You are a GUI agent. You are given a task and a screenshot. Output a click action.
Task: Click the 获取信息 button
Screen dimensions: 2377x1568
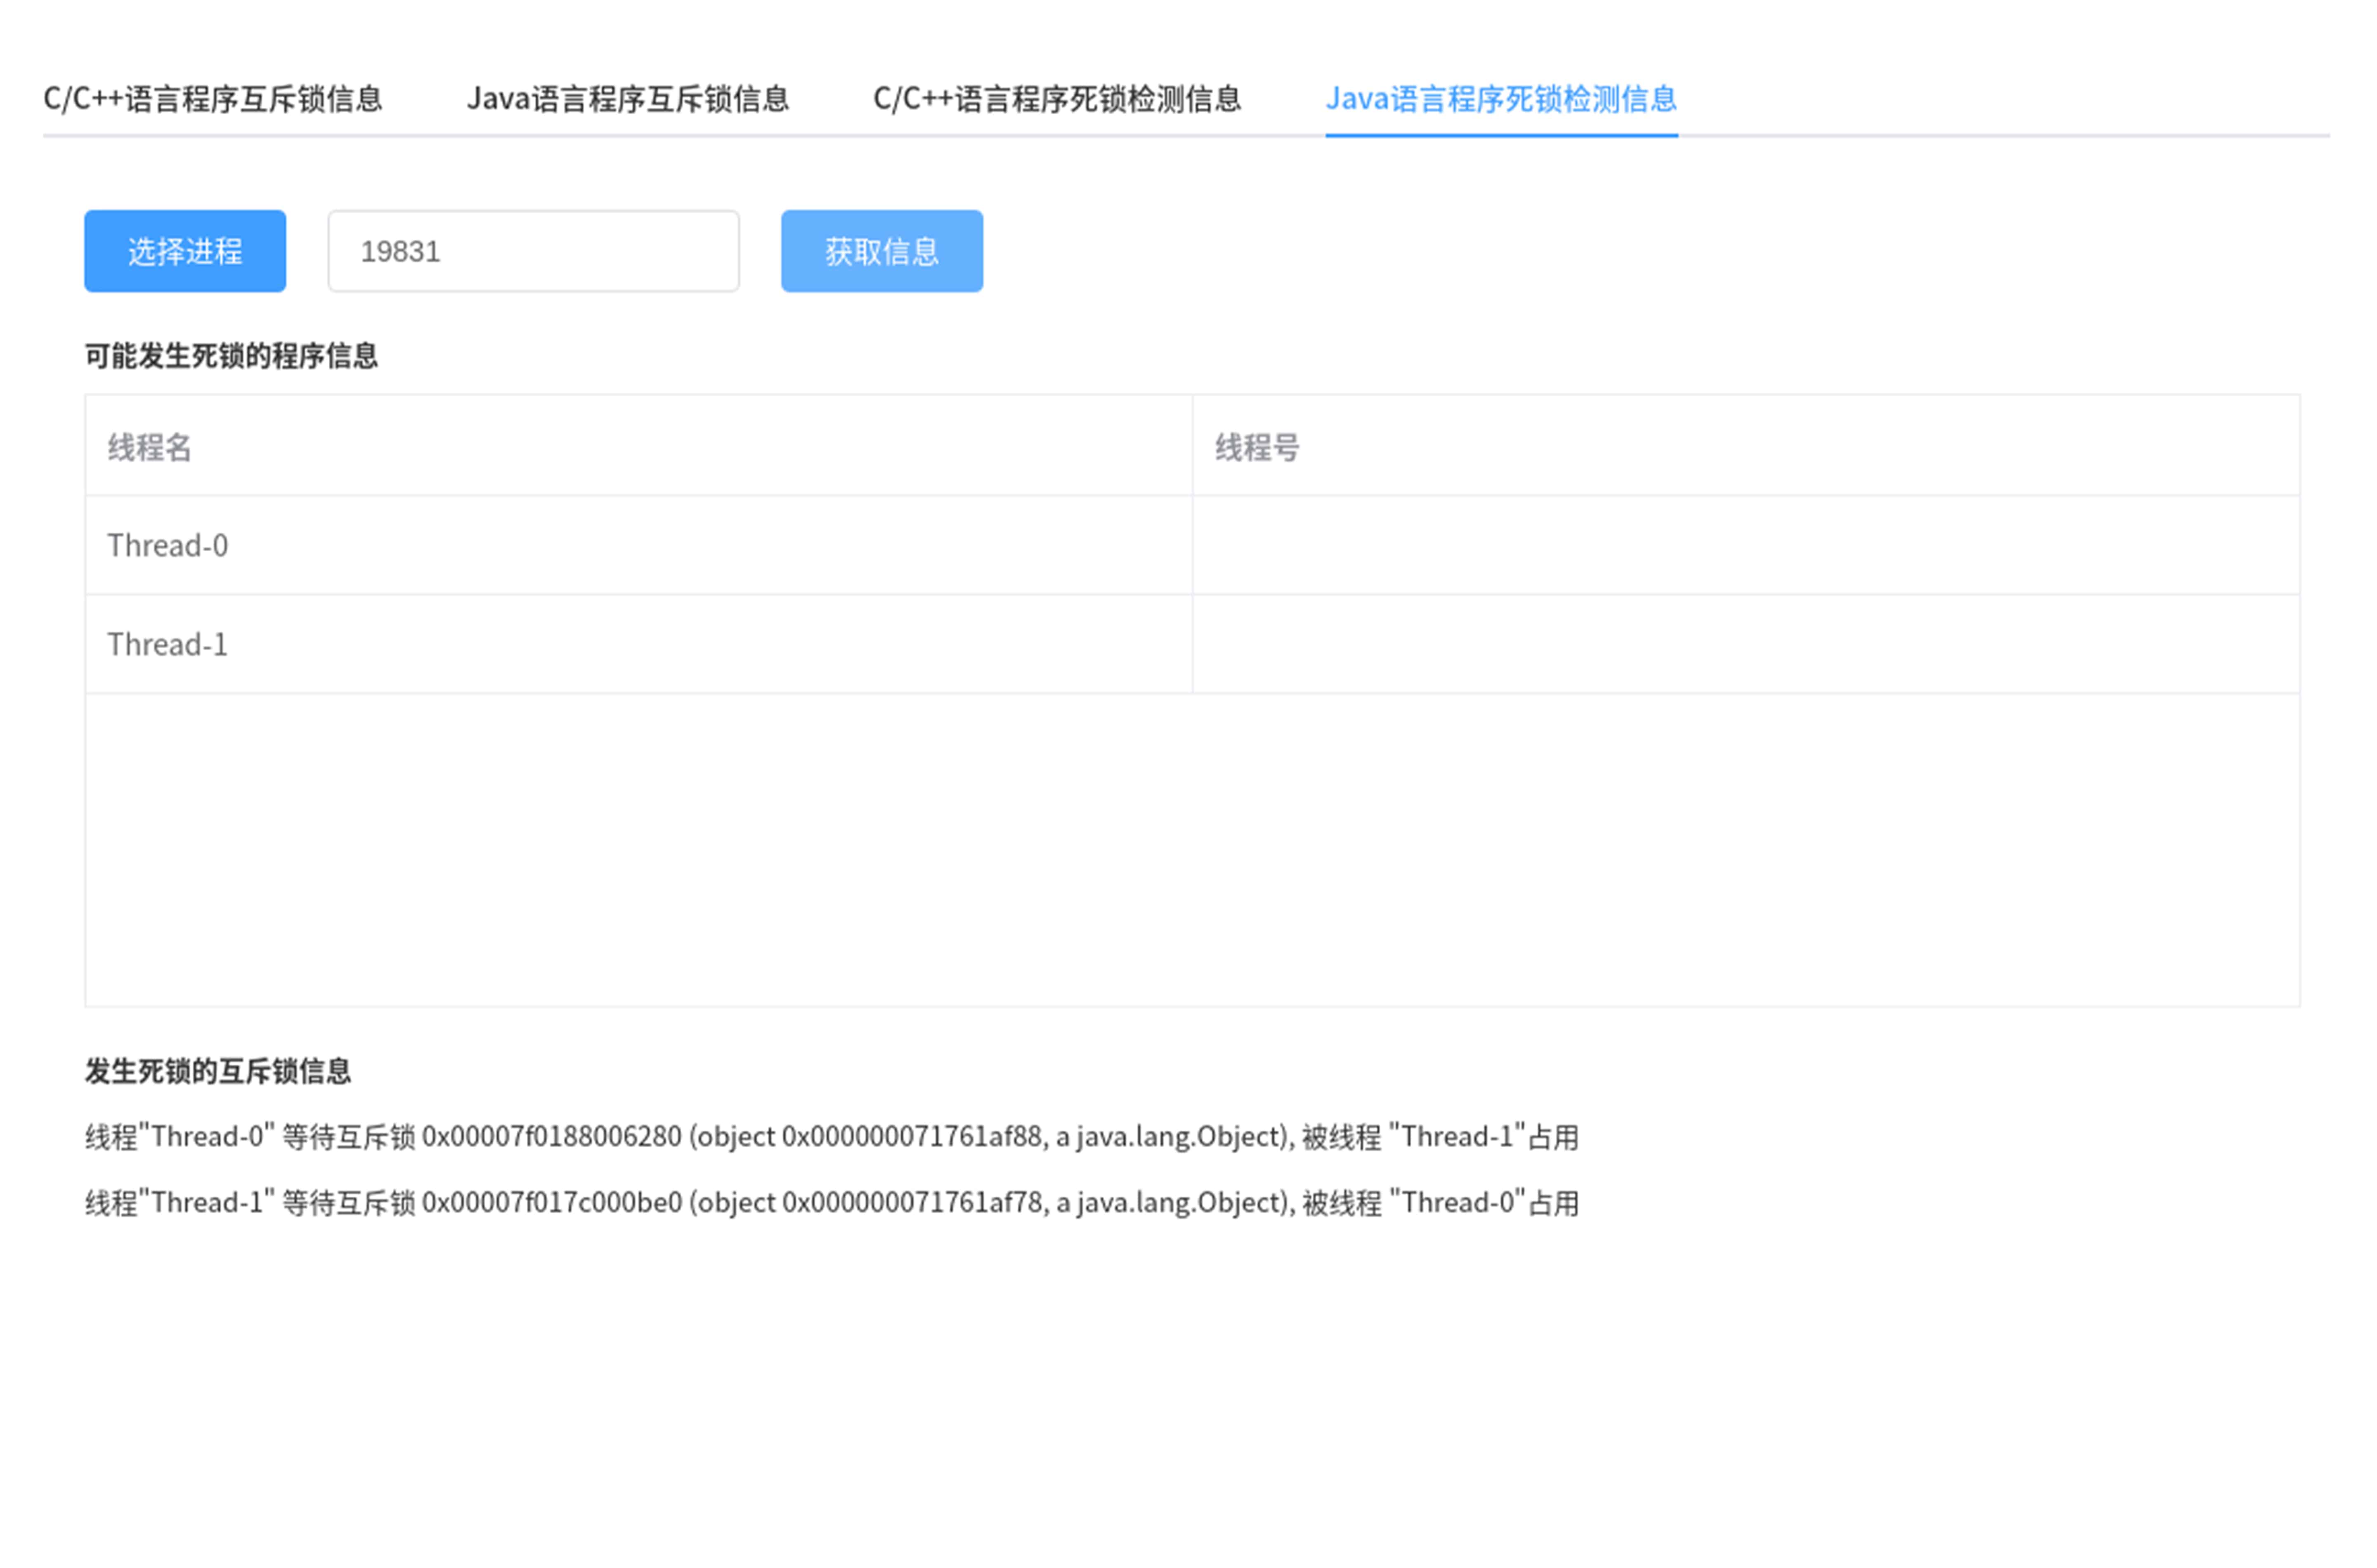(881, 251)
